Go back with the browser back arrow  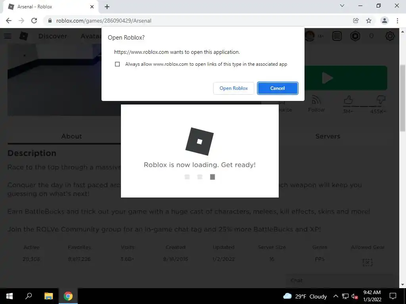(9, 21)
